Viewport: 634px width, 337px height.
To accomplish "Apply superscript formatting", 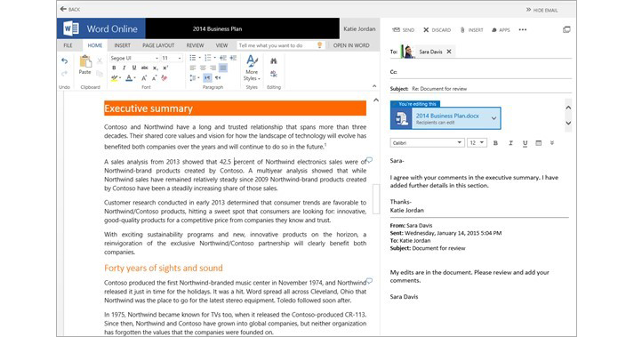I will coord(165,68).
